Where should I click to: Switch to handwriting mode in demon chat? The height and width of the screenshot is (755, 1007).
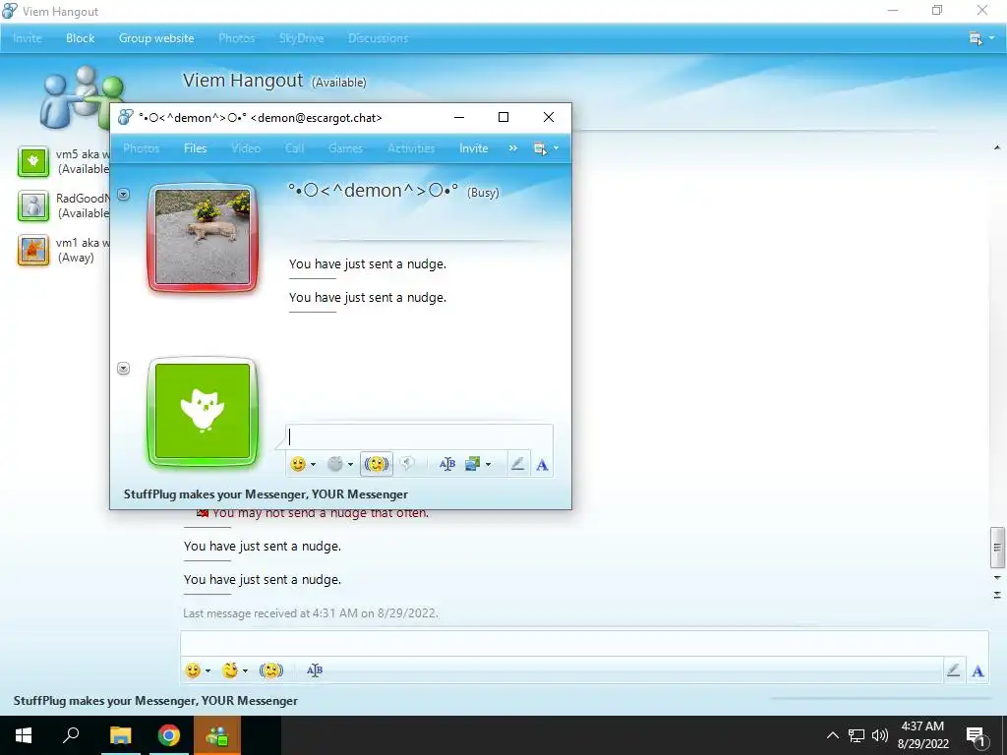click(x=517, y=464)
